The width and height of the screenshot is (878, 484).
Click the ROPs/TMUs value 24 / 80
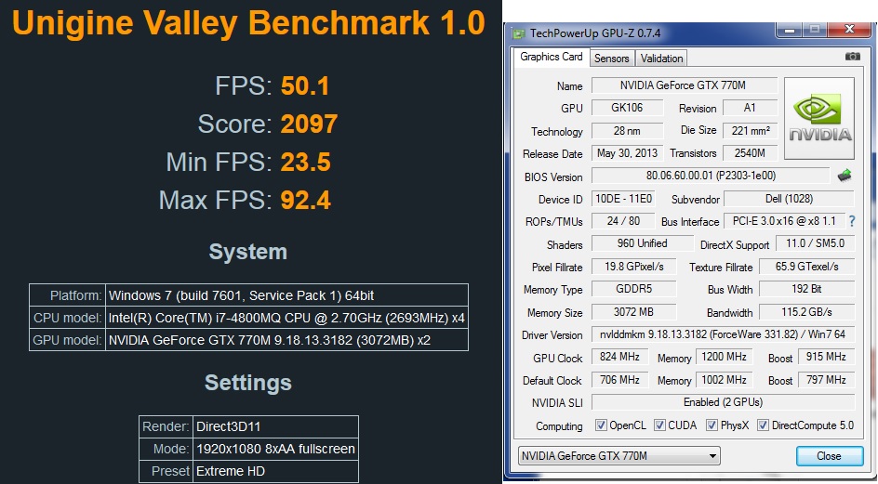coord(623,221)
